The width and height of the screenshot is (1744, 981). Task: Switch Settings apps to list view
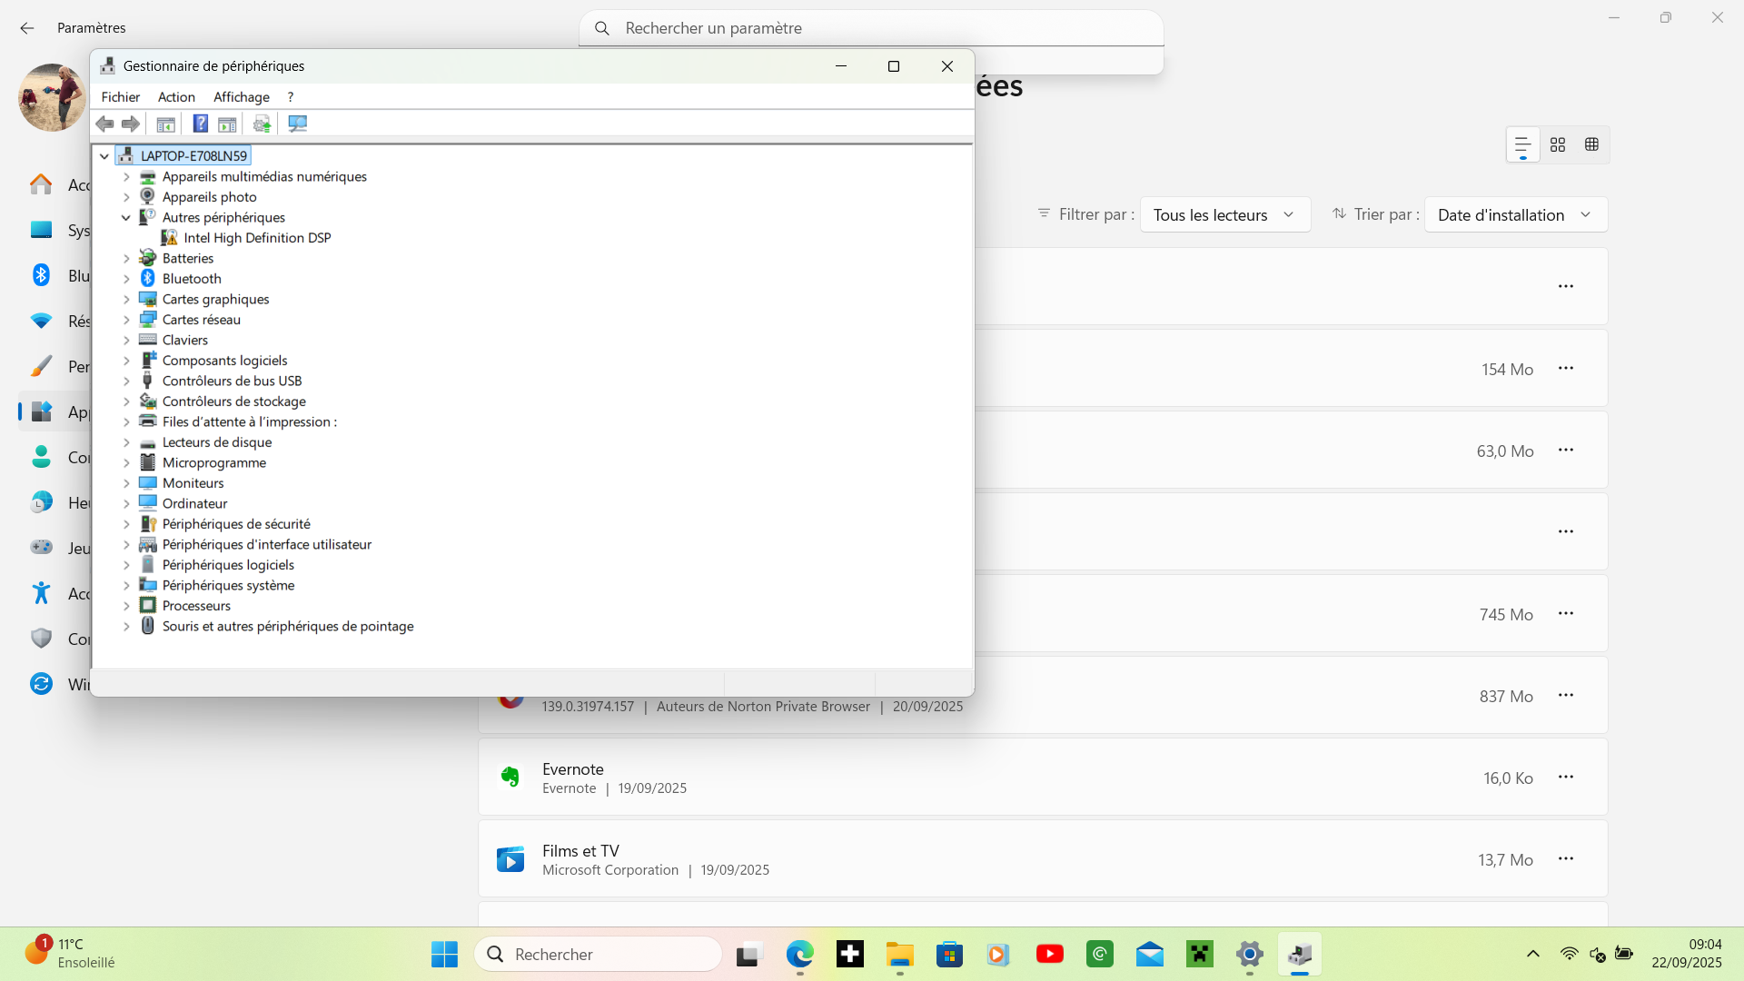pyautogui.click(x=1523, y=145)
